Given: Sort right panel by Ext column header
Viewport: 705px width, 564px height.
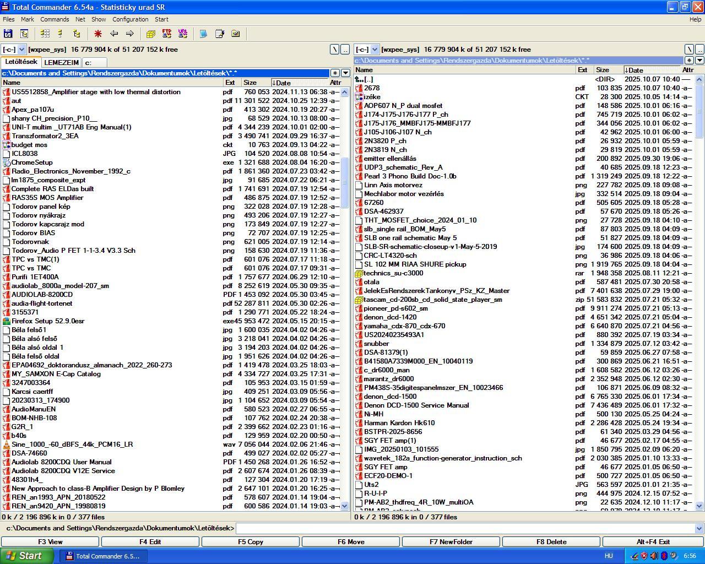Looking at the screenshot, I should tap(585, 70).
